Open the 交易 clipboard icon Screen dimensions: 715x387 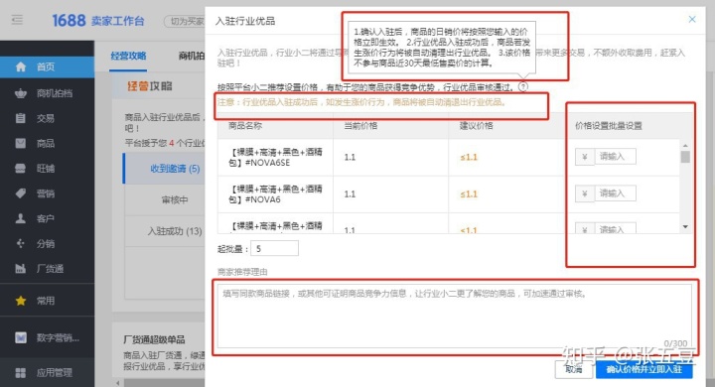tap(21, 118)
